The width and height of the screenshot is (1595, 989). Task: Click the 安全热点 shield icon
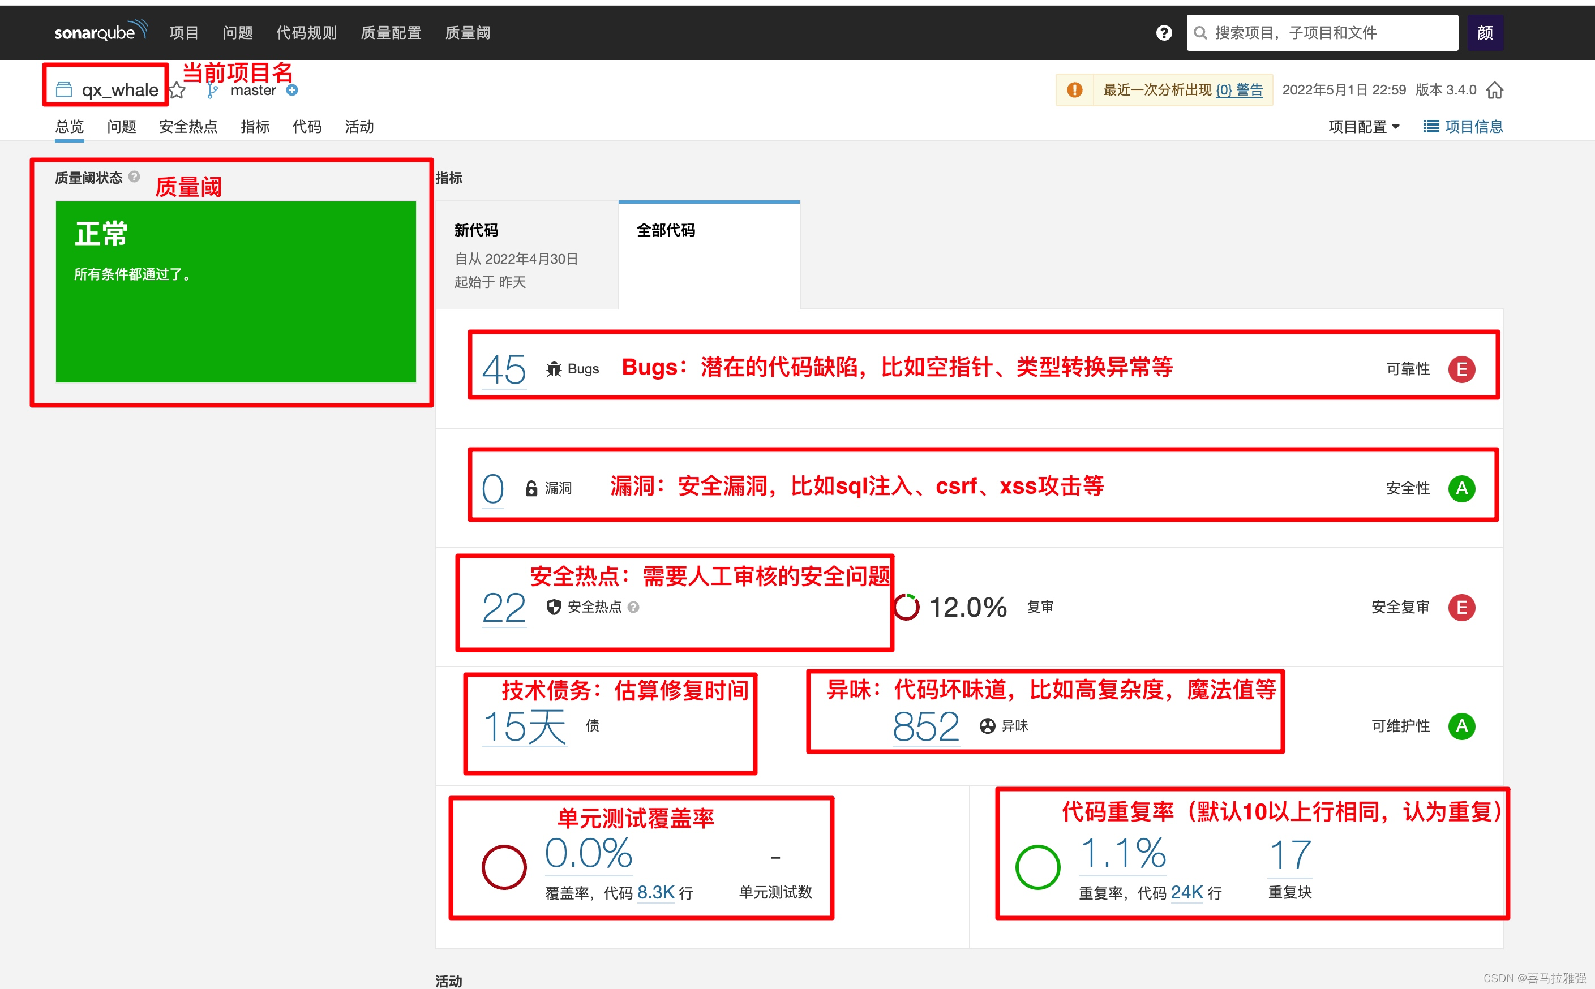click(554, 607)
